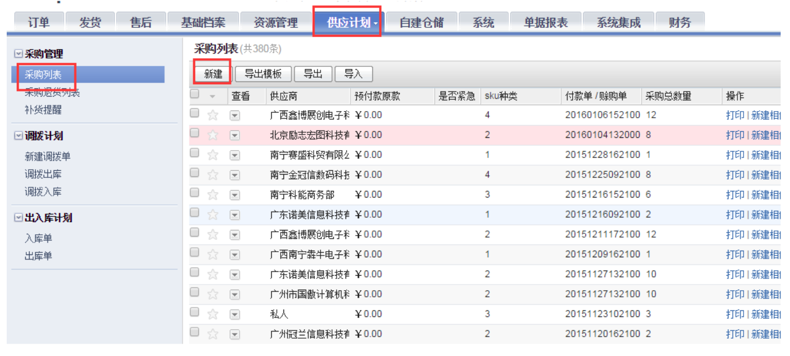Collapse the 采购管理 sidebar section
Screen dimensions: 790x356
18,54
